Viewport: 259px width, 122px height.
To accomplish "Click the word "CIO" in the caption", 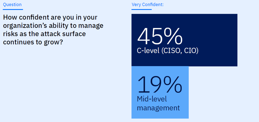I will 190,51.
